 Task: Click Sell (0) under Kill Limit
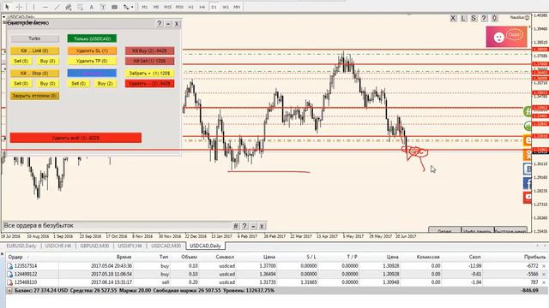21,61
